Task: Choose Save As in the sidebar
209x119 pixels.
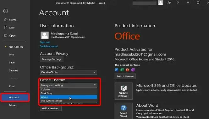Action: (x=14, y=70)
